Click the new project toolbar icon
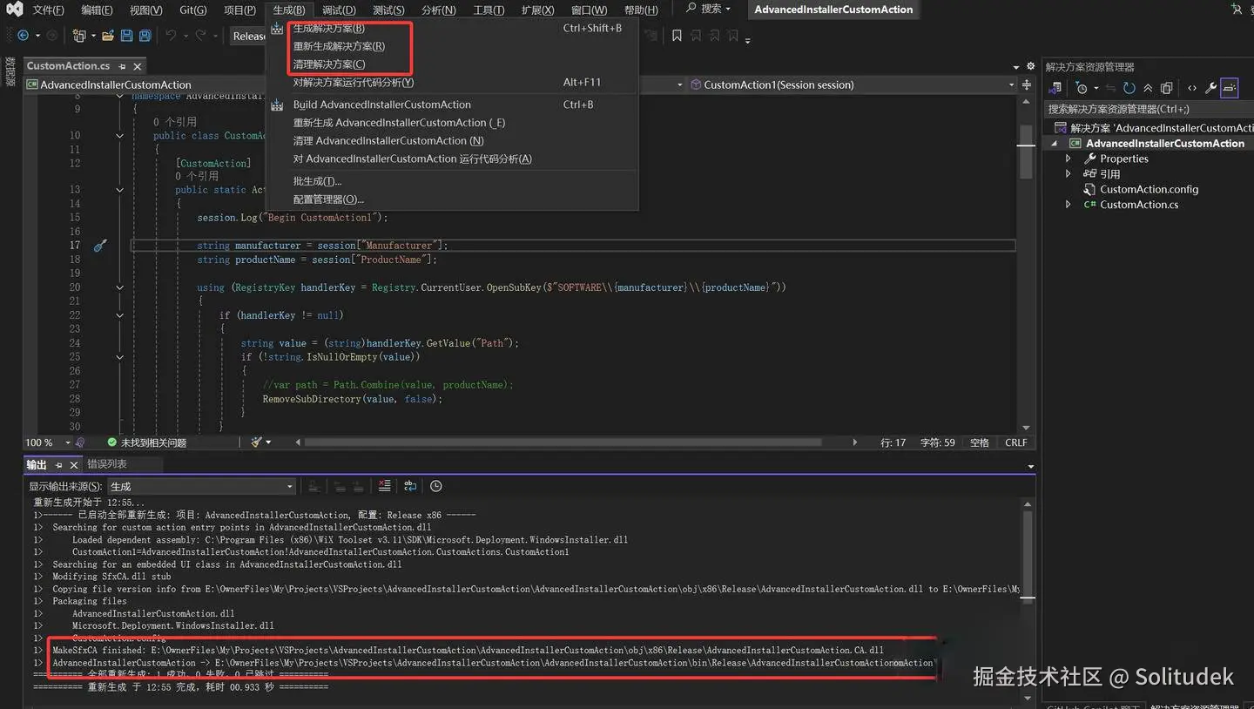 point(79,36)
